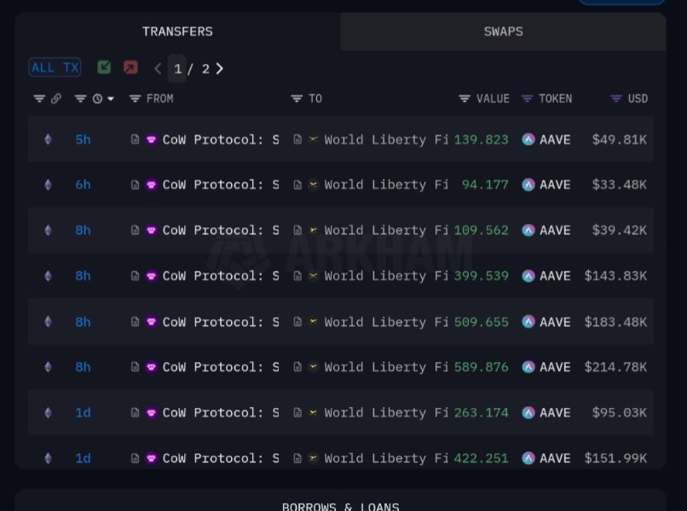Toggle the green incoming transfers filter

104,67
